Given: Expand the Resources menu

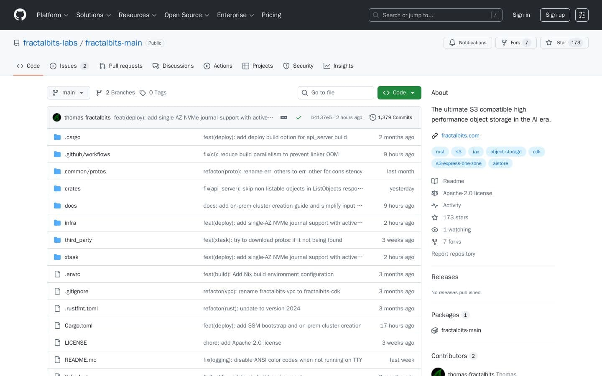Looking at the screenshot, I should (x=138, y=15).
